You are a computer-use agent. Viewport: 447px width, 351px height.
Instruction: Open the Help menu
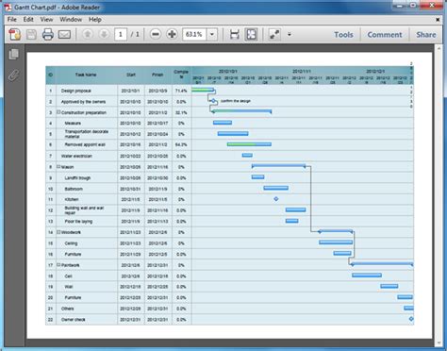point(95,20)
